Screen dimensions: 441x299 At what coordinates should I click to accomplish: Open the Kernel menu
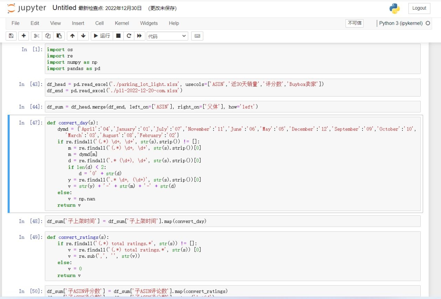[122, 23]
